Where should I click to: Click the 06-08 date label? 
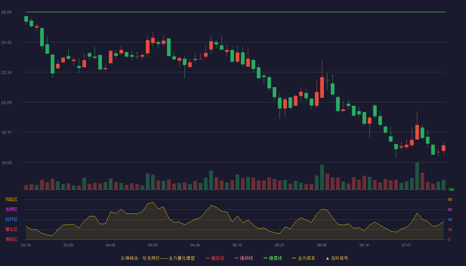point(322,245)
